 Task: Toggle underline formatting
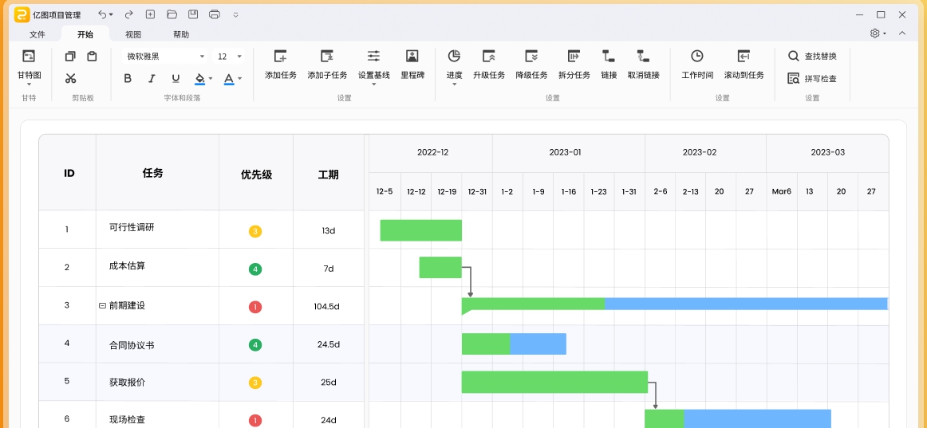click(176, 79)
